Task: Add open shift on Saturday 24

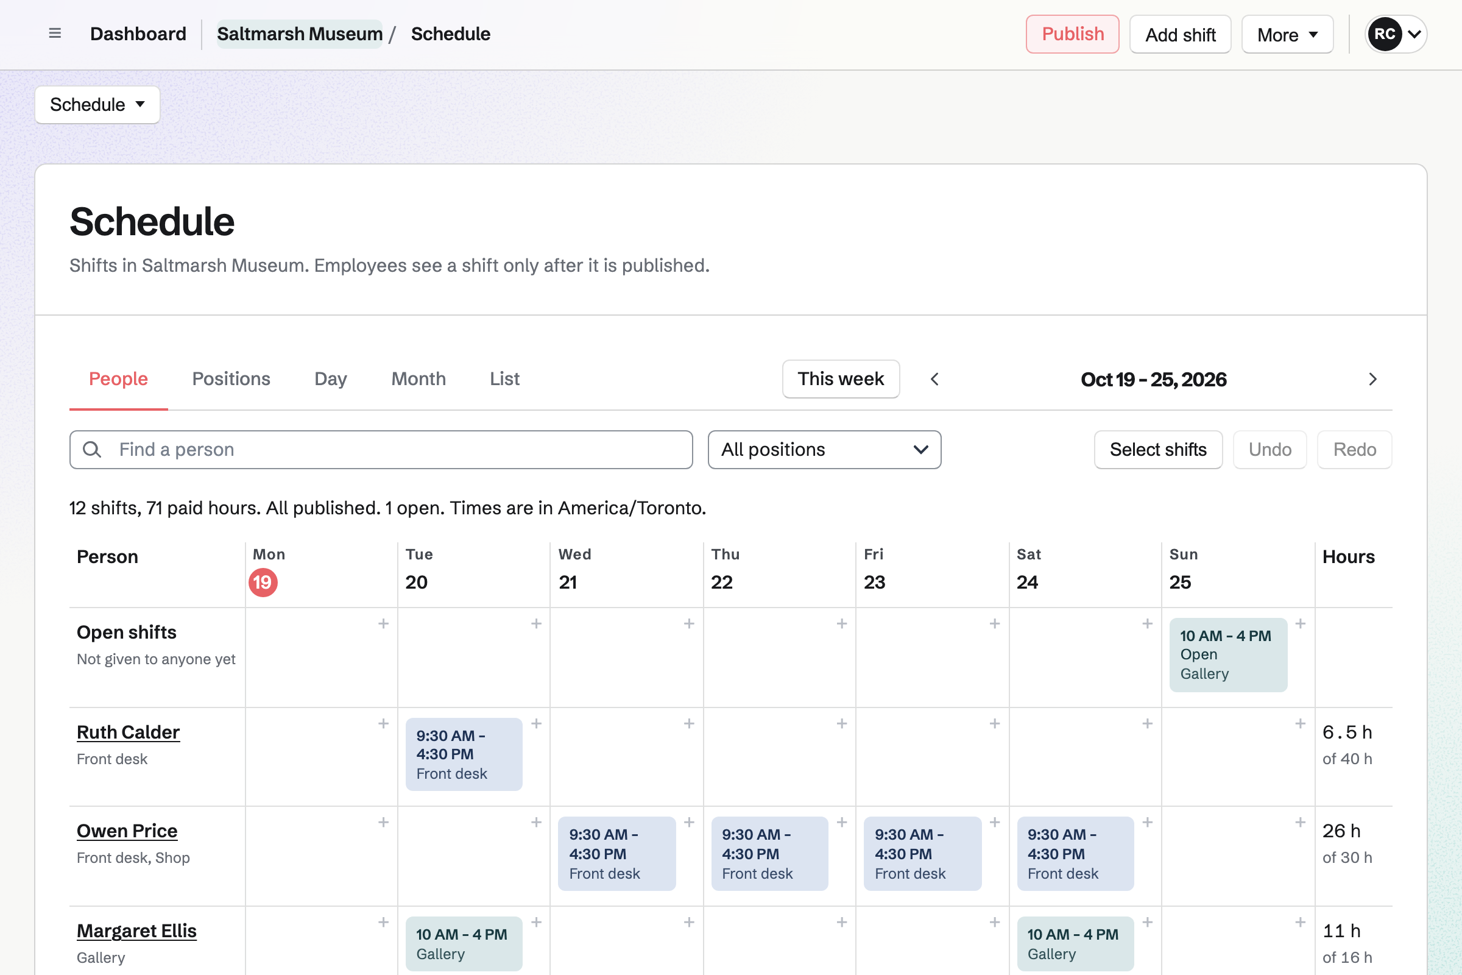Action: click(1148, 623)
